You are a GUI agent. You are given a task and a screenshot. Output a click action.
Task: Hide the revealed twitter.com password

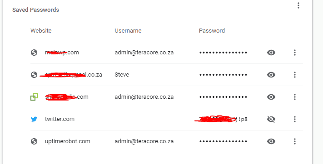coord(271,119)
